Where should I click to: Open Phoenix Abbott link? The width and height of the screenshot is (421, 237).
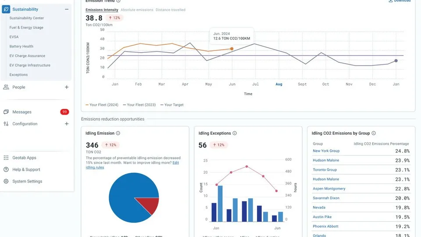(x=325, y=226)
